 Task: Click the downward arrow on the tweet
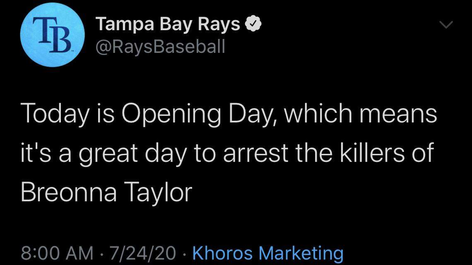click(446, 25)
